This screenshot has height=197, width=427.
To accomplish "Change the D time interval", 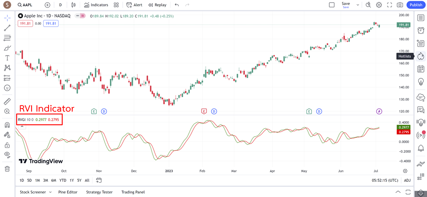I will [60, 5].
